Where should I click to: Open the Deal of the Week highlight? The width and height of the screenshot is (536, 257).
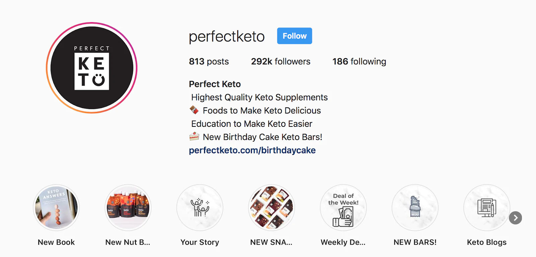pyautogui.click(x=343, y=207)
